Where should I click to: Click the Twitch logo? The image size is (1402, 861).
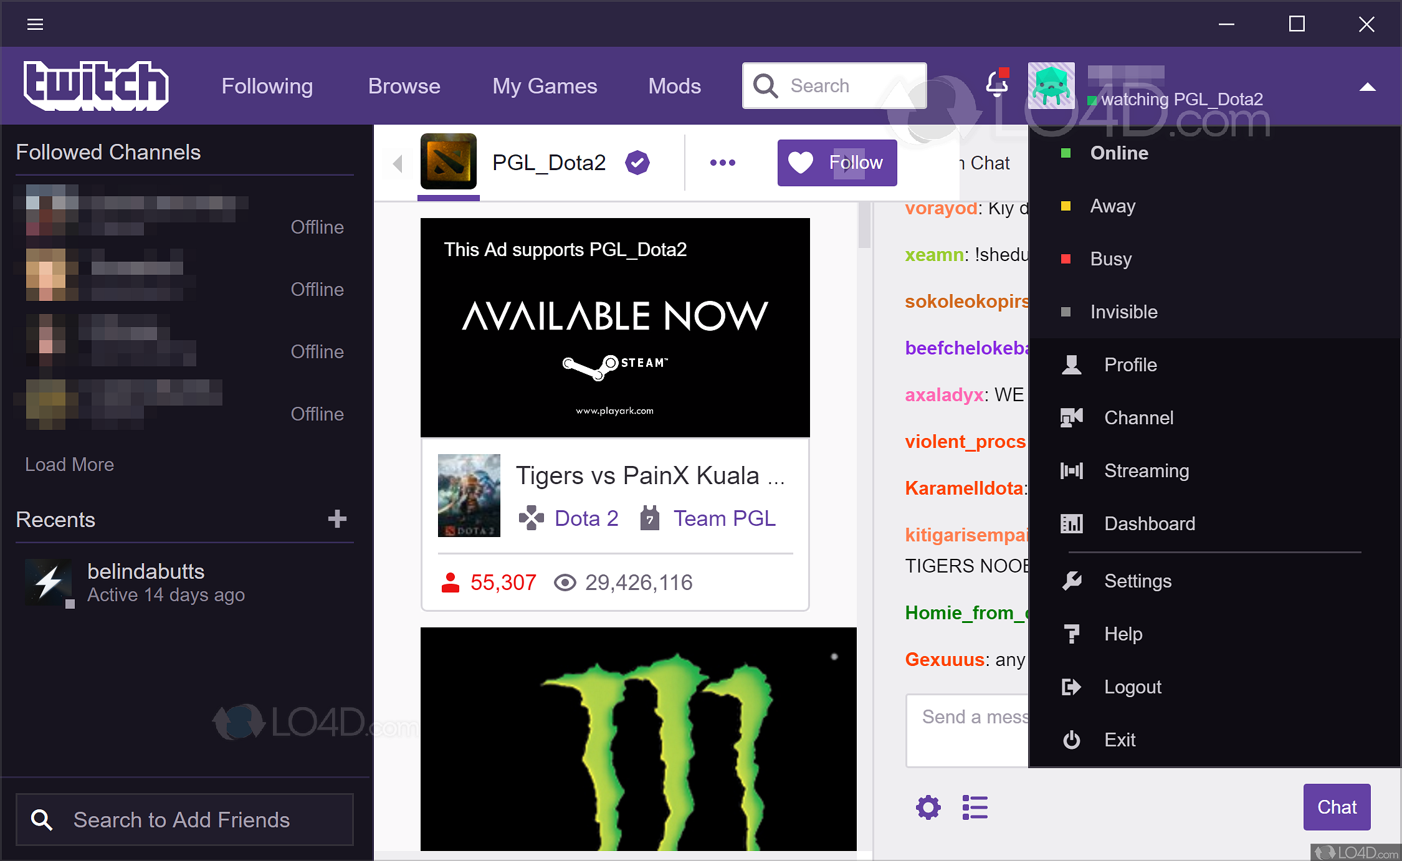tap(96, 86)
